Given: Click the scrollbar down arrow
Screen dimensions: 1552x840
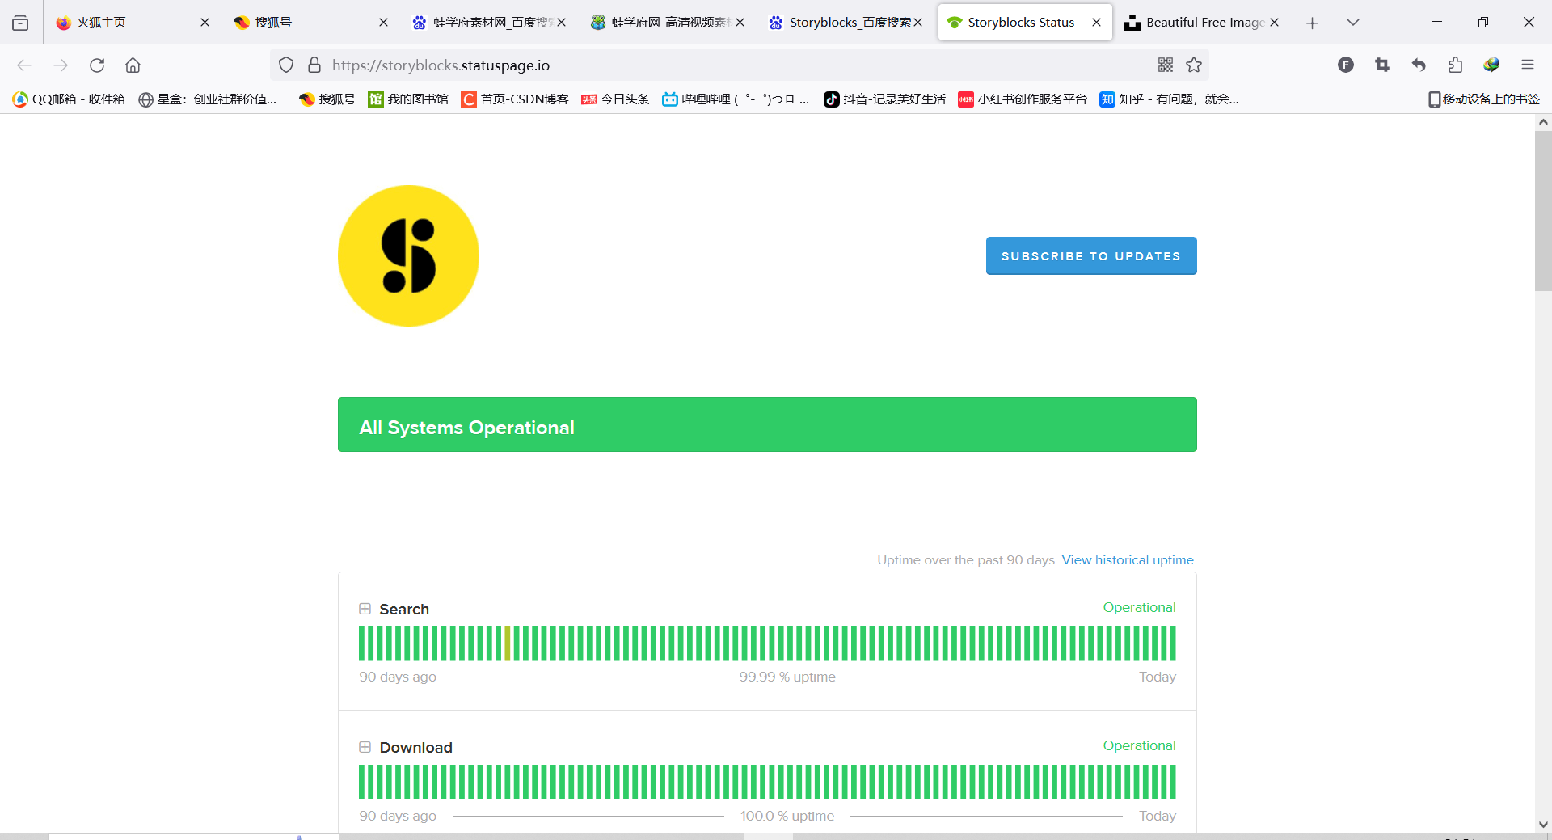Looking at the screenshot, I should coord(1543,825).
